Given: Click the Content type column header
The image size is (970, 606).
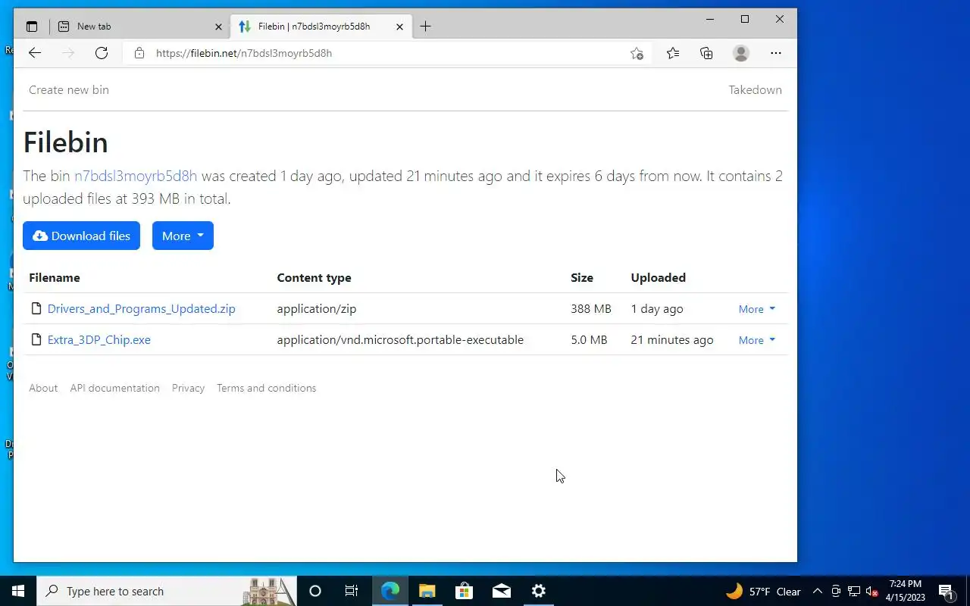Looking at the screenshot, I should pos(314,277).
